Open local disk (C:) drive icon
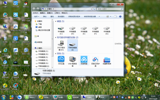Screen dimensions: 160x100 [x=61, y=28]
